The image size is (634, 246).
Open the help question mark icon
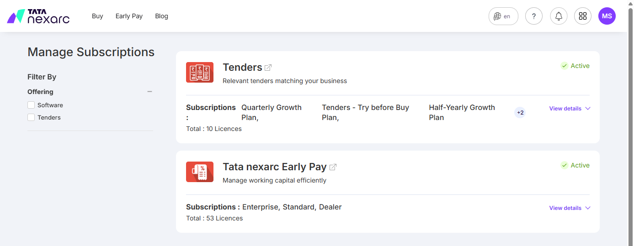534,16
